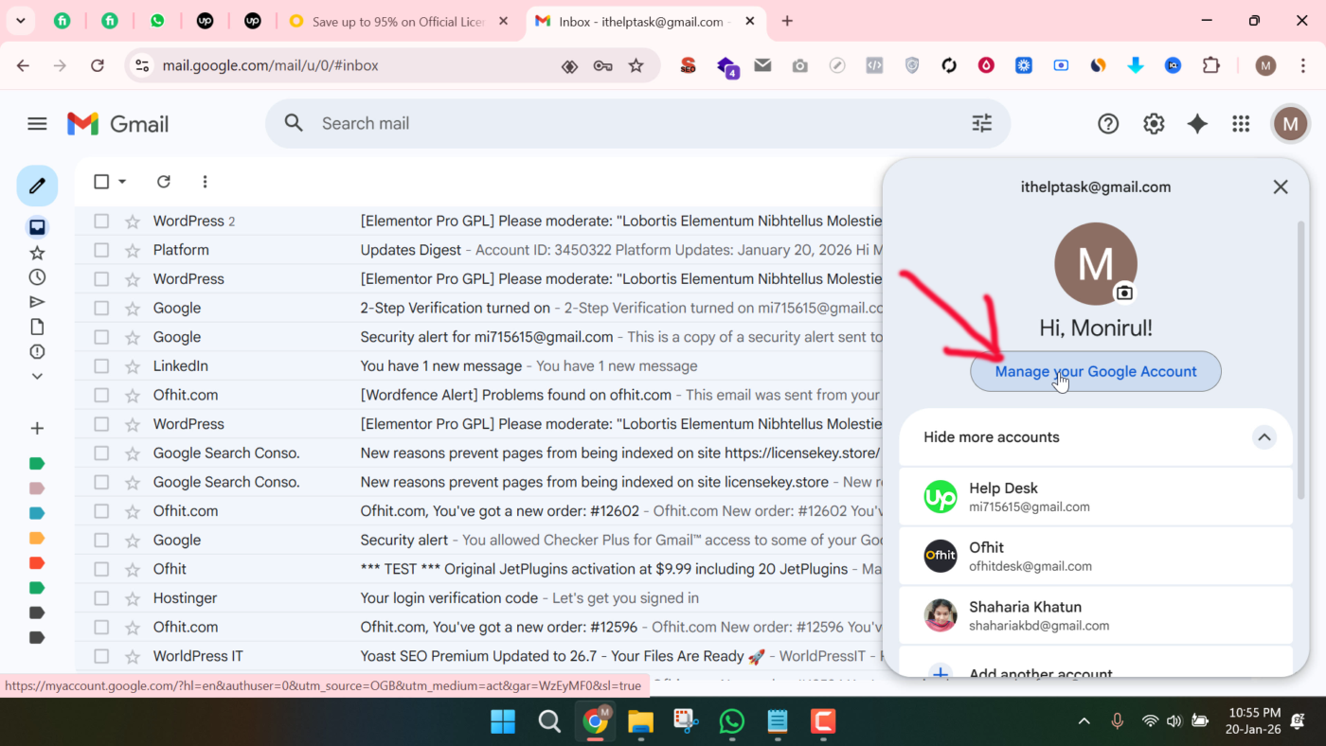Open the Gemini sparkle icon
The height and width of the screenshot is (746, 1326).
pyautogui.click(x=1196, y=123)
